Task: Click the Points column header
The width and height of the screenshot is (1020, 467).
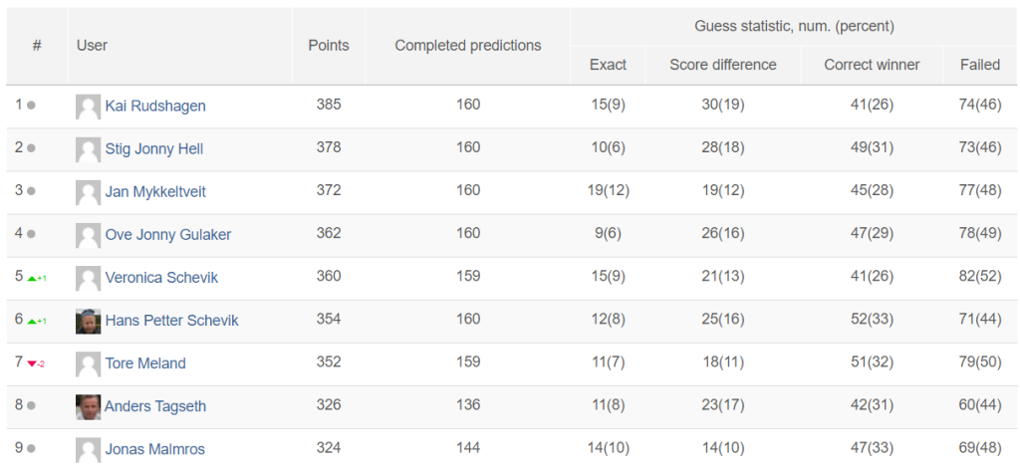Action: point(329,46)
